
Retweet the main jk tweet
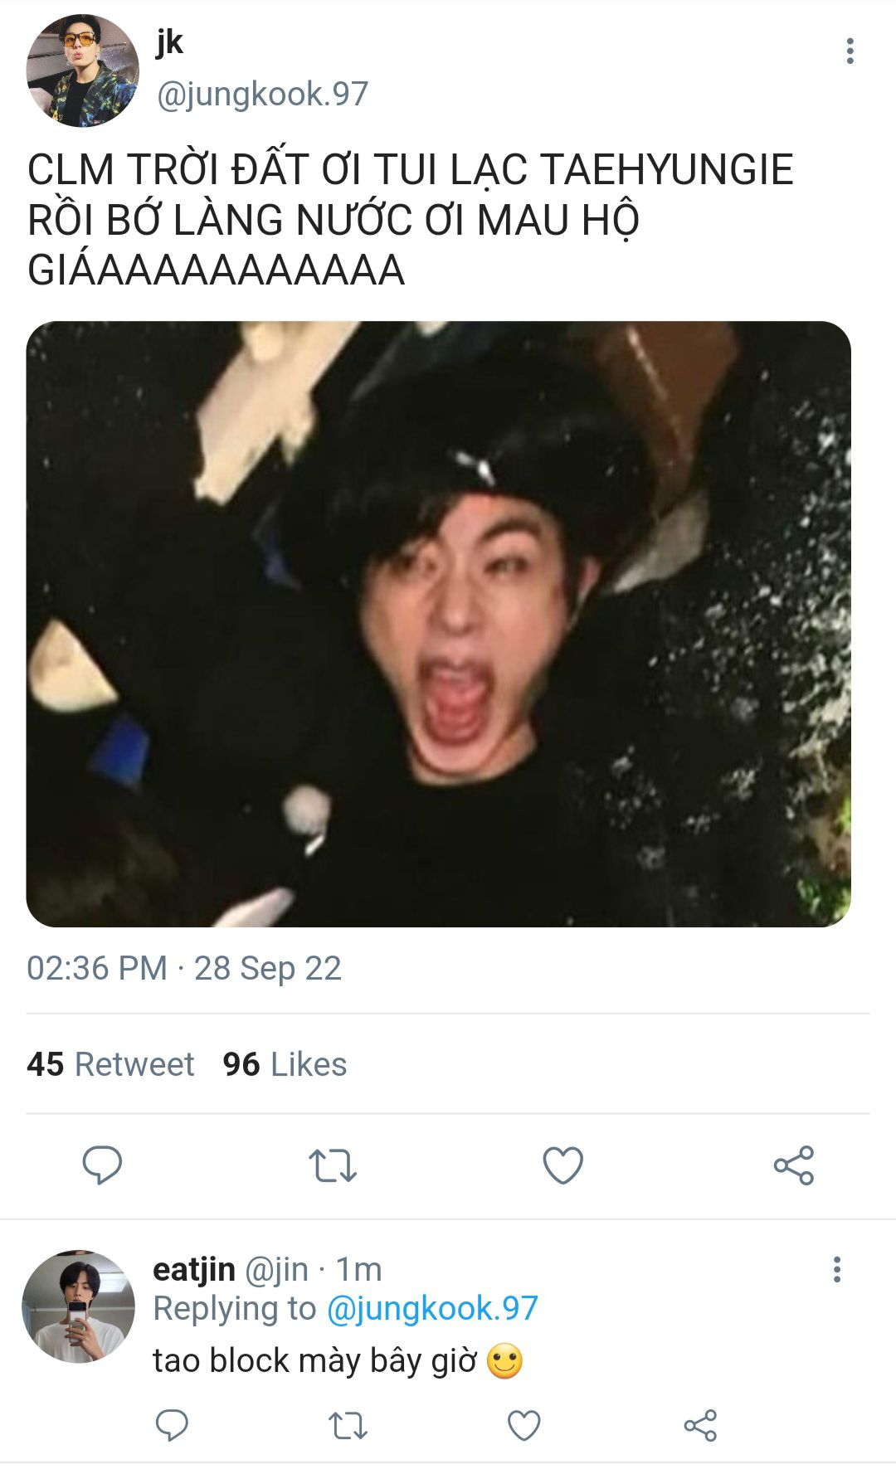coord(333,1165)
